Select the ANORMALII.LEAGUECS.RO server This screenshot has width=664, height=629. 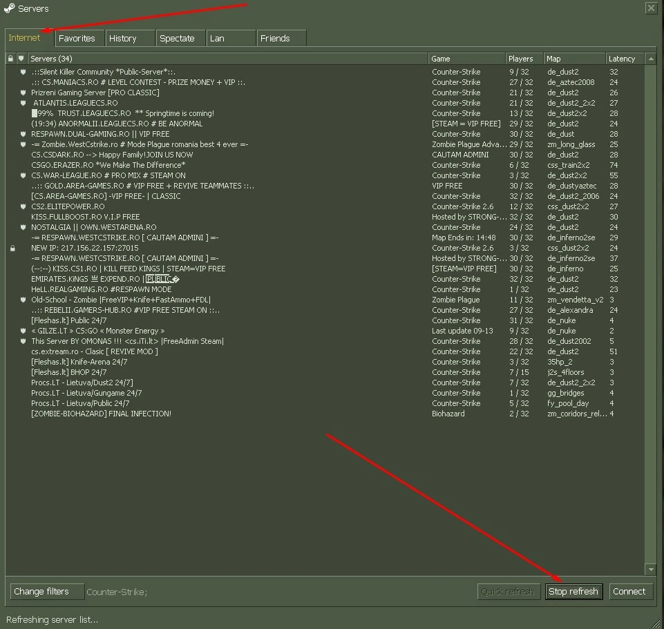coord(325,124)
